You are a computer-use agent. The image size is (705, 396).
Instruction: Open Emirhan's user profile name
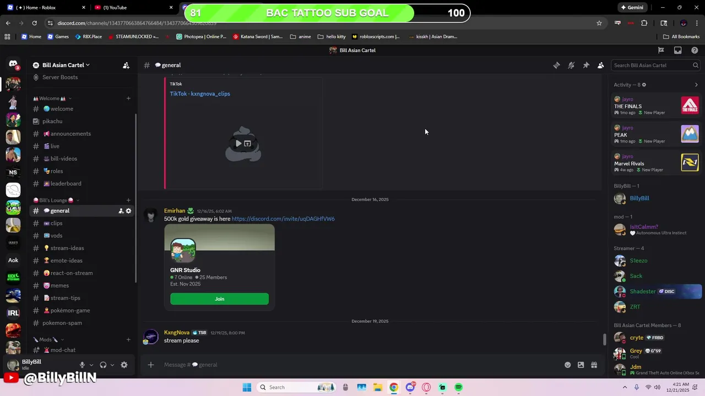(175, 211)
